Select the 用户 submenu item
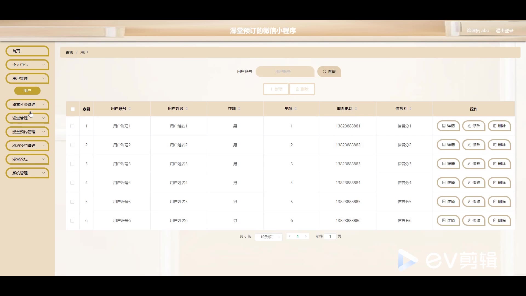The height and width of the screenshot is (296, 526). tap(27, 91)
